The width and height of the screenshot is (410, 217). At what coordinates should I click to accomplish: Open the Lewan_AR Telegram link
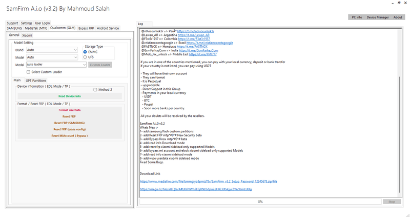click(x=194, y=35)
